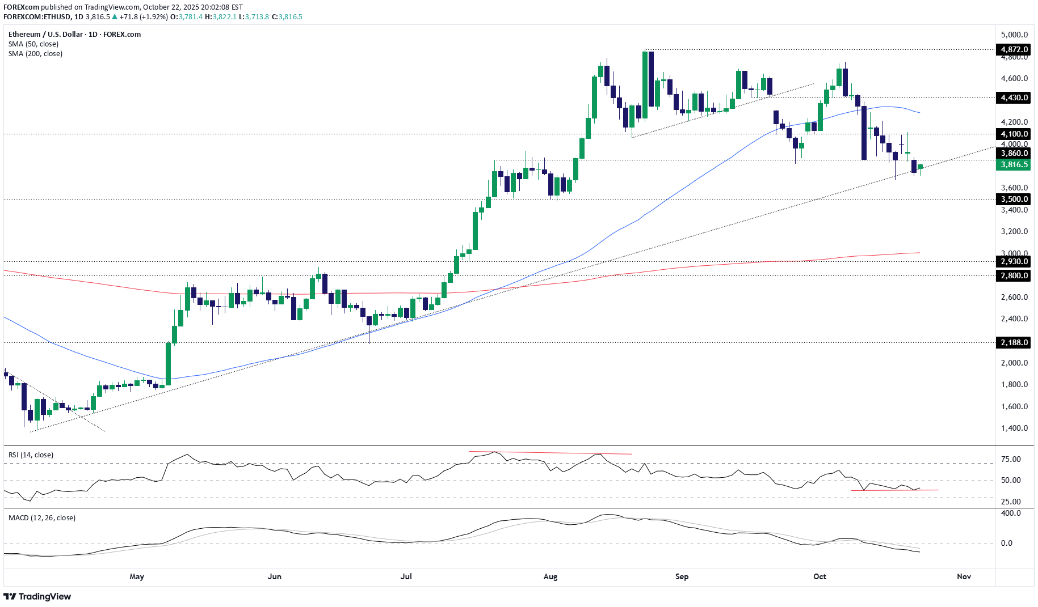Screen dimensions: 1038x607
Task: Select the Oct month label on timeline
Action: (820, 576)
